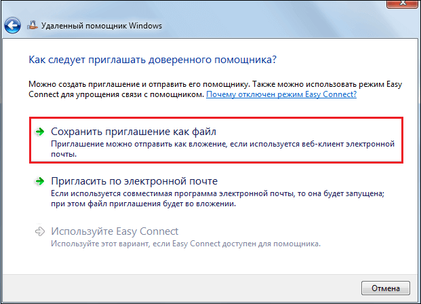Choose Пригласить по электронной почте option
421x304 pixels.
[x=216, y=192]
